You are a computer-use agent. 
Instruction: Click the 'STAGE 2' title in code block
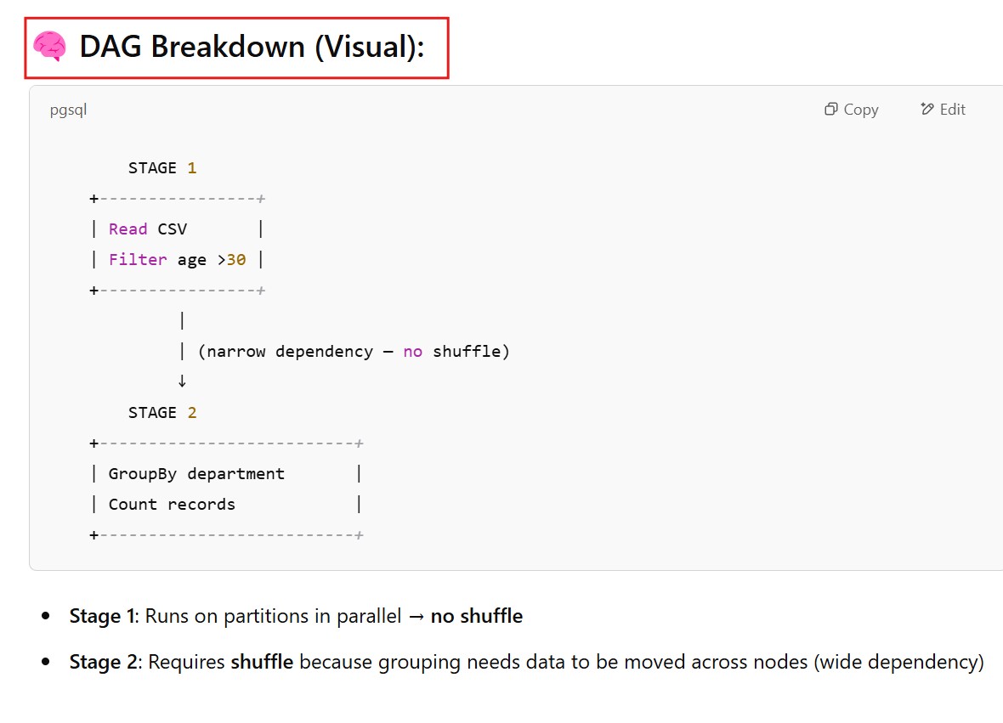[x=161, y=413]
